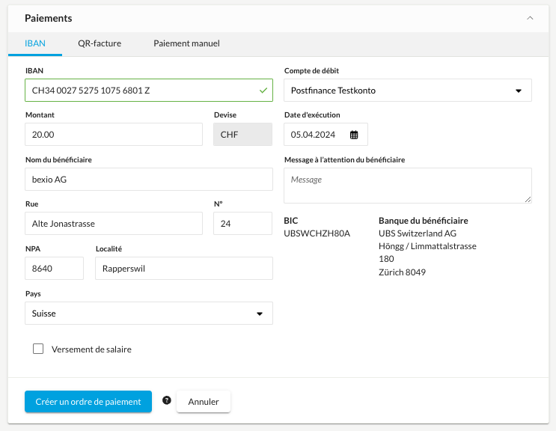The width and height of the screenshot is (556, 431).
Task: Click the disabled Devise CHF field
Action: pyautogui.click(x=243, y=135)
